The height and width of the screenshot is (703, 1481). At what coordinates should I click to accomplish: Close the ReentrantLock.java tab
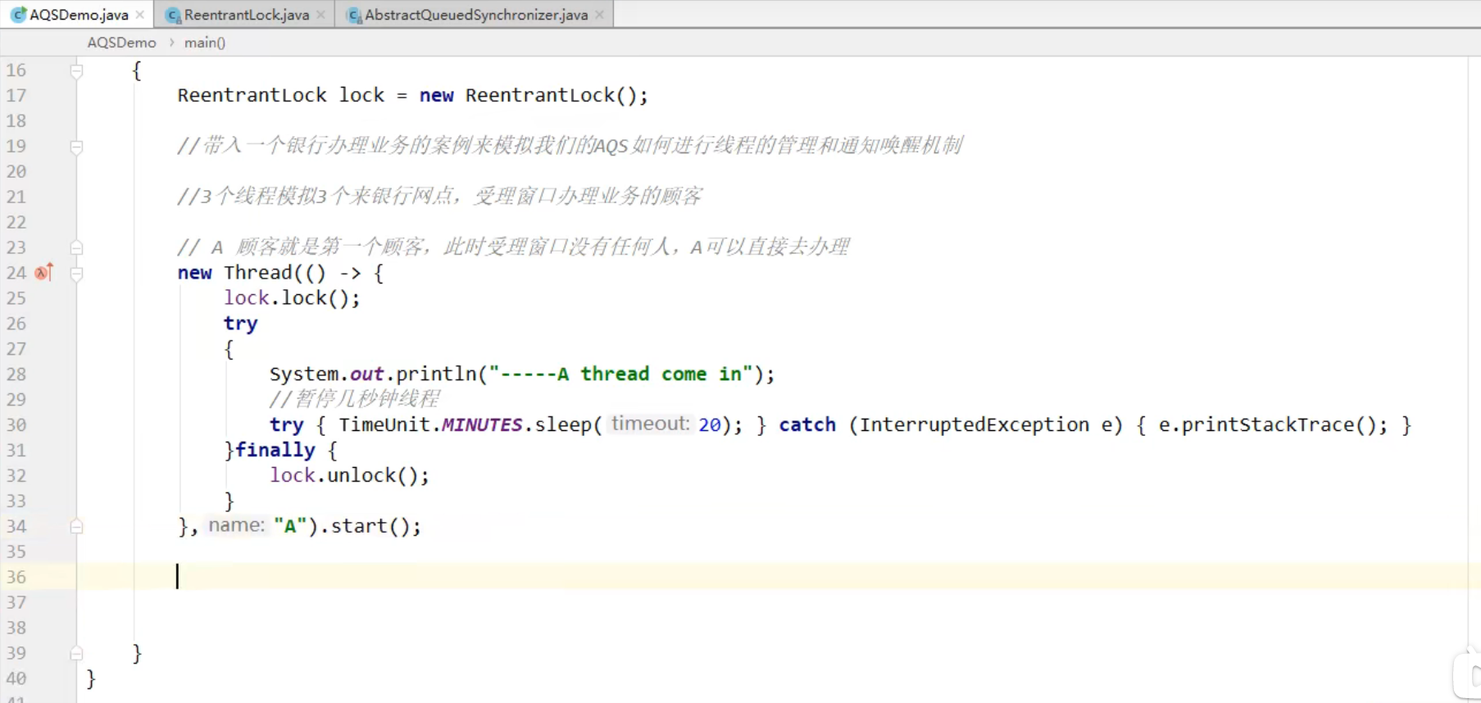320,15
